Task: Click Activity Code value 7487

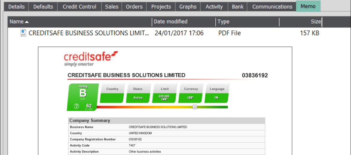Action: click(131, 145)
